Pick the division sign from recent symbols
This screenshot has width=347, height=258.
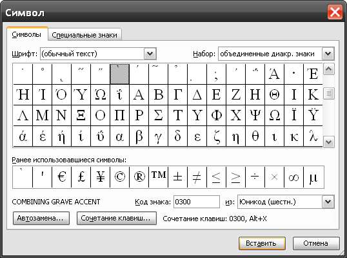coord(255,177)
